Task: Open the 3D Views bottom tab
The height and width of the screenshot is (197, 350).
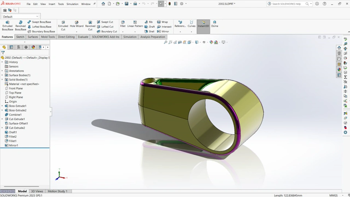Action: click(37, 191)
